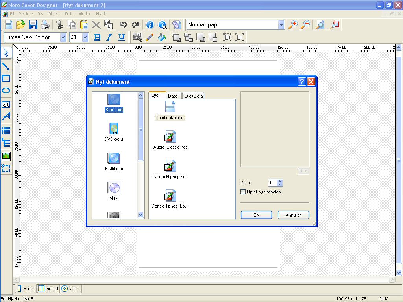Screen dimensions: 403x302
Task: Open the font size 24 dropdown
Action: click(85, 37)
